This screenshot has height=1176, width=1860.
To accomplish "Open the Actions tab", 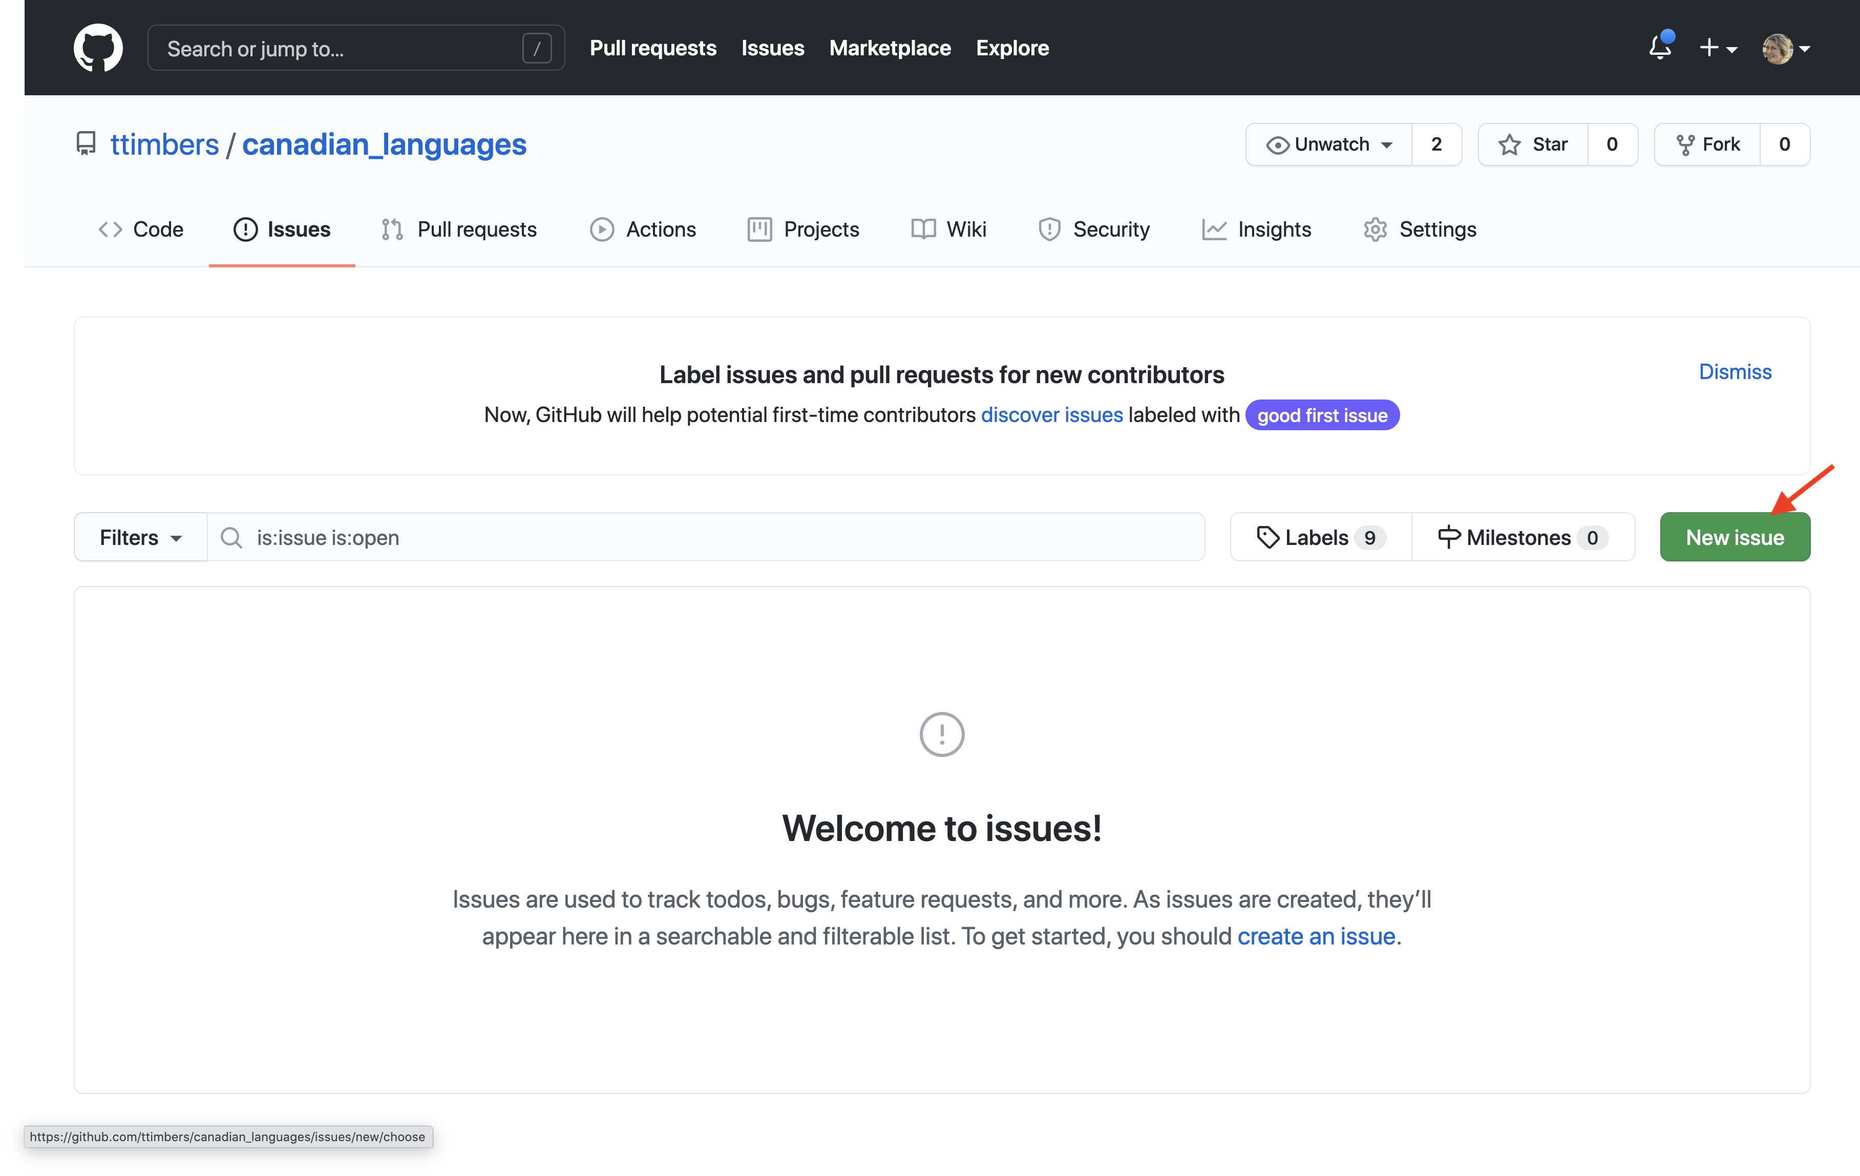I will tap(643, 229).
